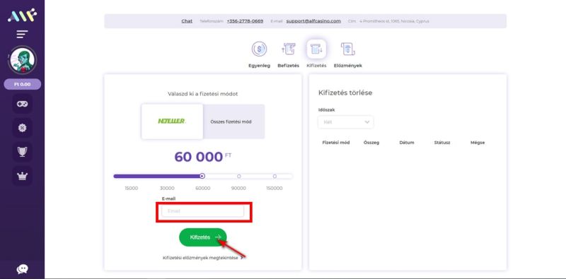Set slider to the 90000 marker
Viewport: 566px width, 279px height.
(x=238, y=177)
